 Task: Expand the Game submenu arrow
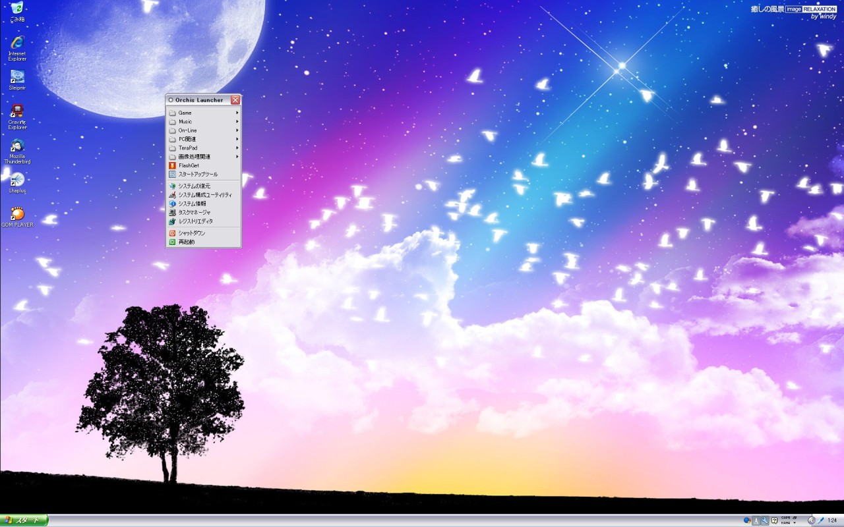(237, 113)
